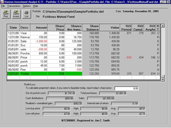
Task: Click the Price description cell on 06/30/91
Action: [25, 58]
